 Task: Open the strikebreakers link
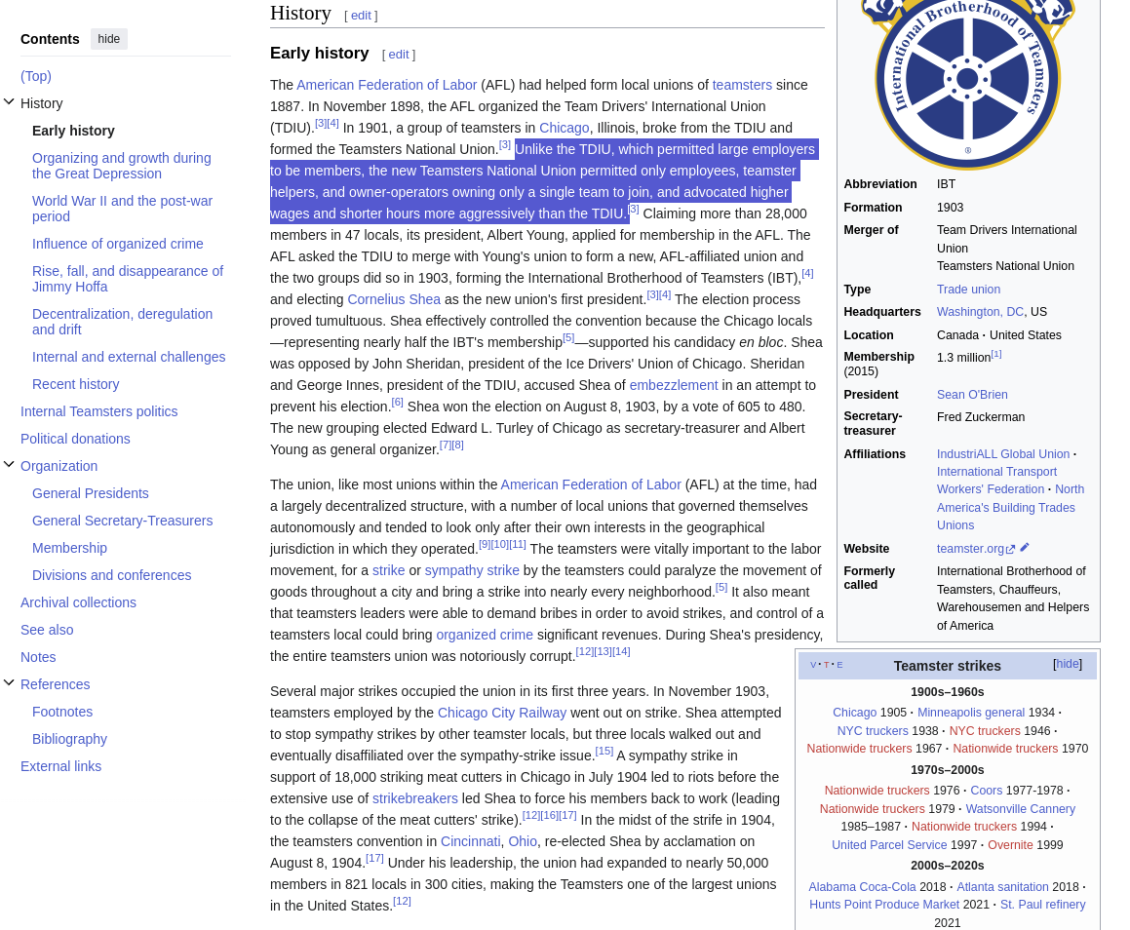point(415,799)
